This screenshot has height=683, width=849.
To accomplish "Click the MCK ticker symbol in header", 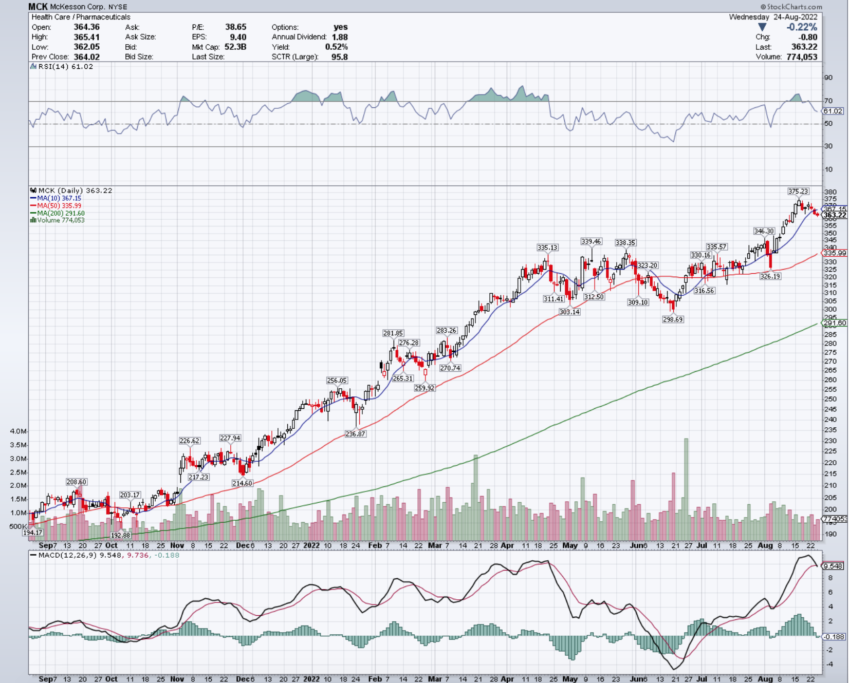I will point(38,7).
